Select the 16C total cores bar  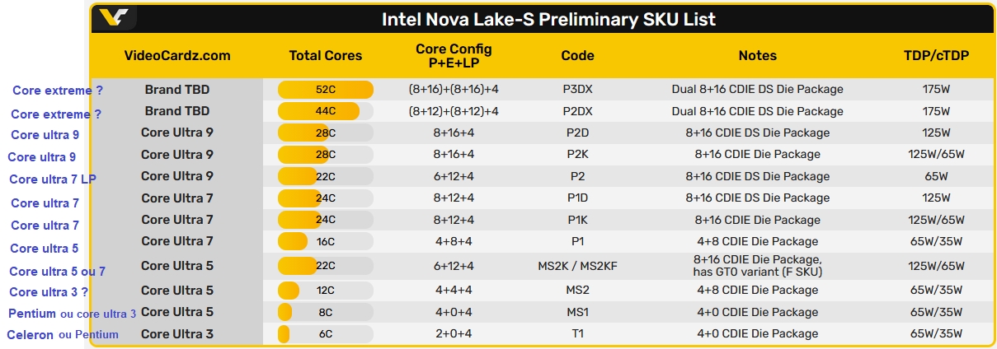[x=326, y=241]
